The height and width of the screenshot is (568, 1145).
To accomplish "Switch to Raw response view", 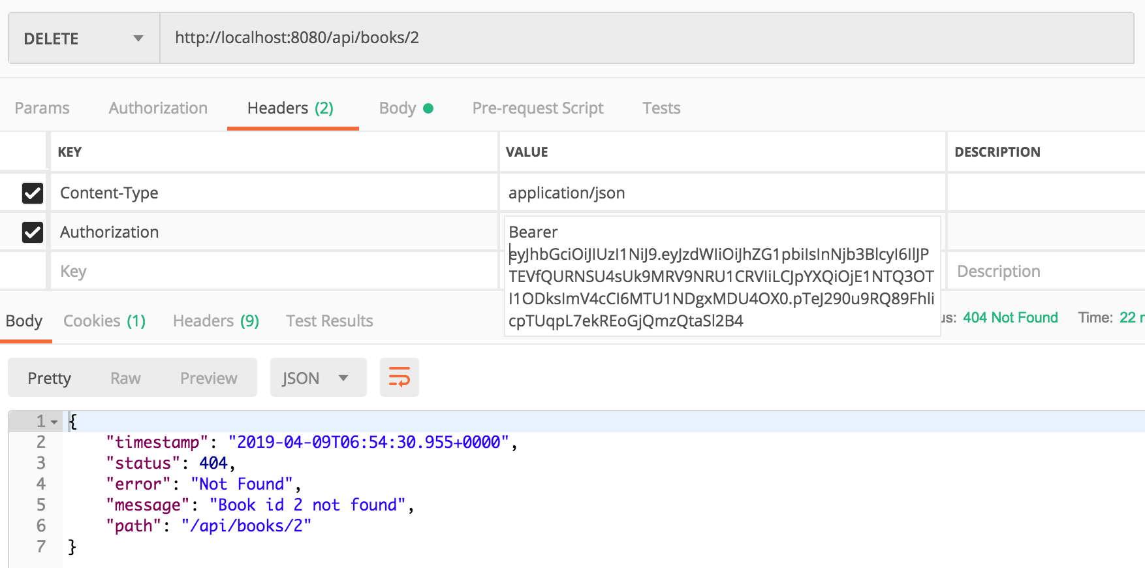I will pyautogui.click(x=125, y=378).
